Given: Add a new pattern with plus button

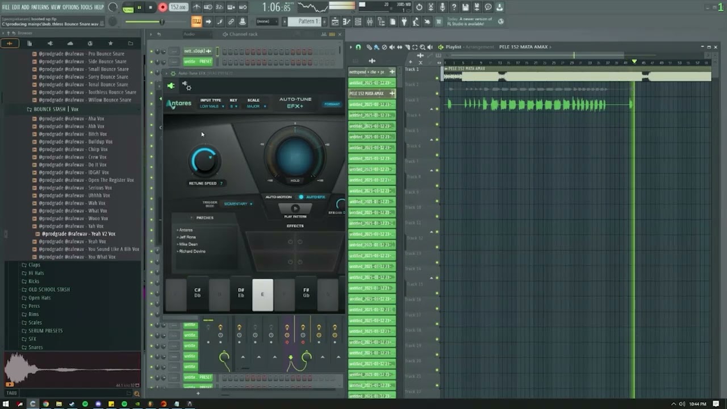Looking at the screenshot, I should 324,22.
